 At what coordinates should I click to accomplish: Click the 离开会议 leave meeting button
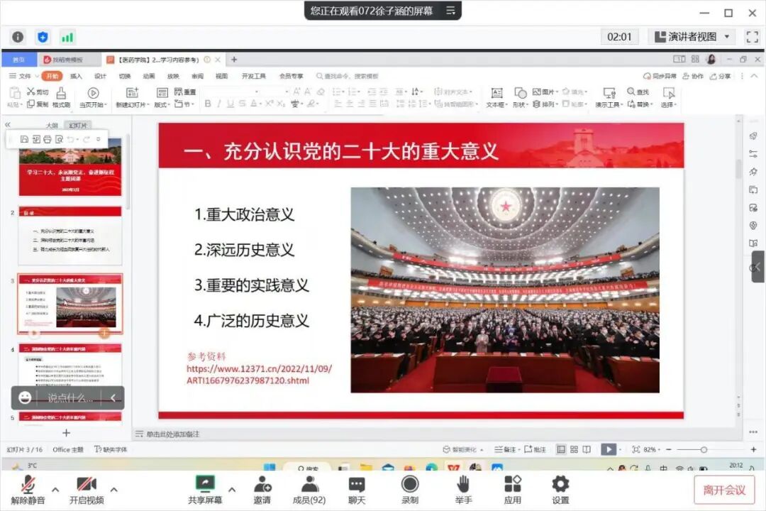coord(725,488)
